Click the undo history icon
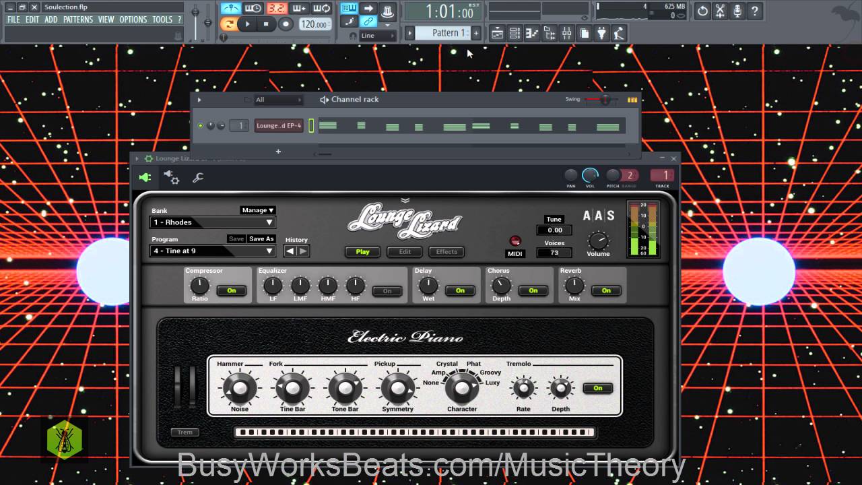862x485 pixels. point(702,11)
